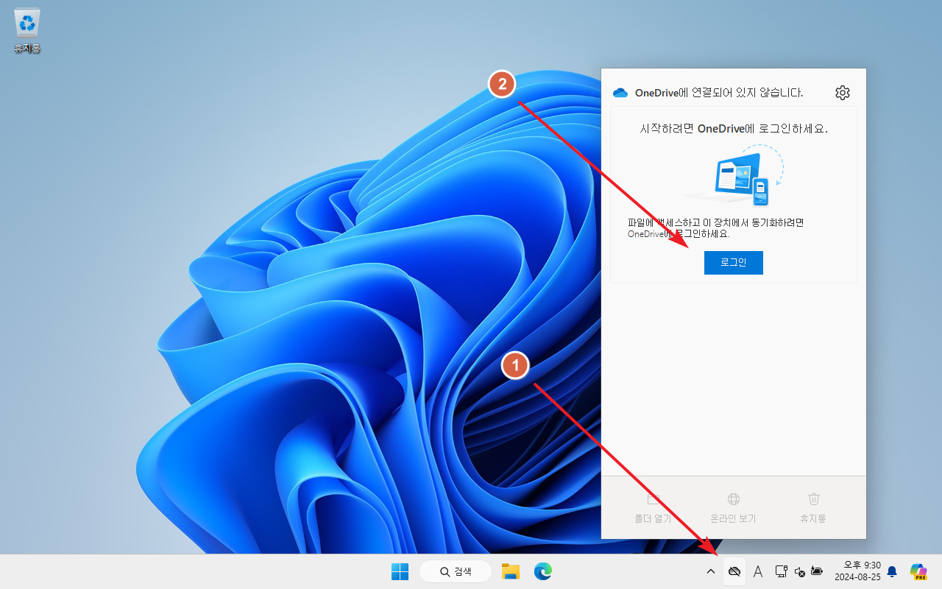Click the '시작하려면 OneDrive에 로그인하세요.' heading
Viewport: 942px width, 589px height.
[734, 128]
